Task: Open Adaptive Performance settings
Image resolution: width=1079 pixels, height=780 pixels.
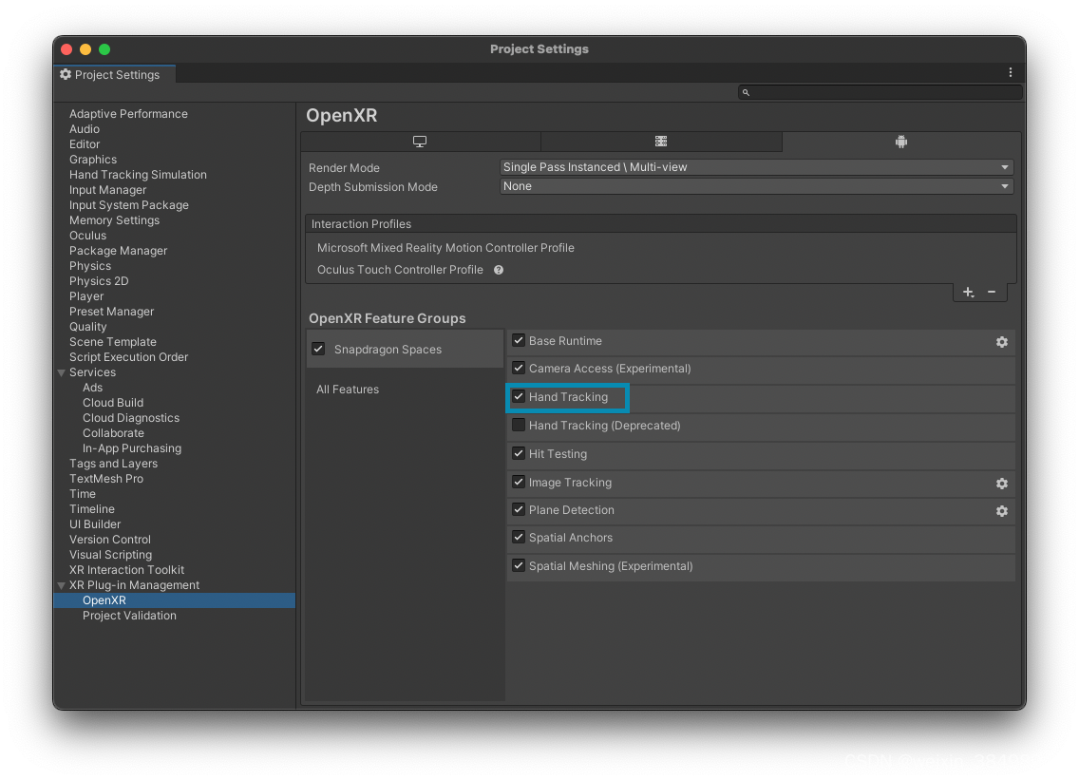Action: coord(128,114)
